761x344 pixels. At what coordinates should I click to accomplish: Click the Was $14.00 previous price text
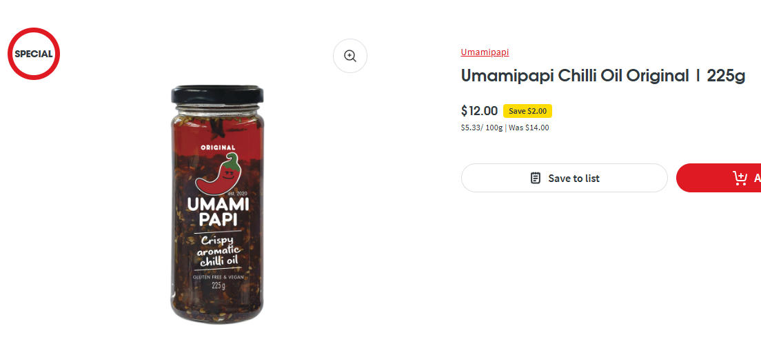529,128
